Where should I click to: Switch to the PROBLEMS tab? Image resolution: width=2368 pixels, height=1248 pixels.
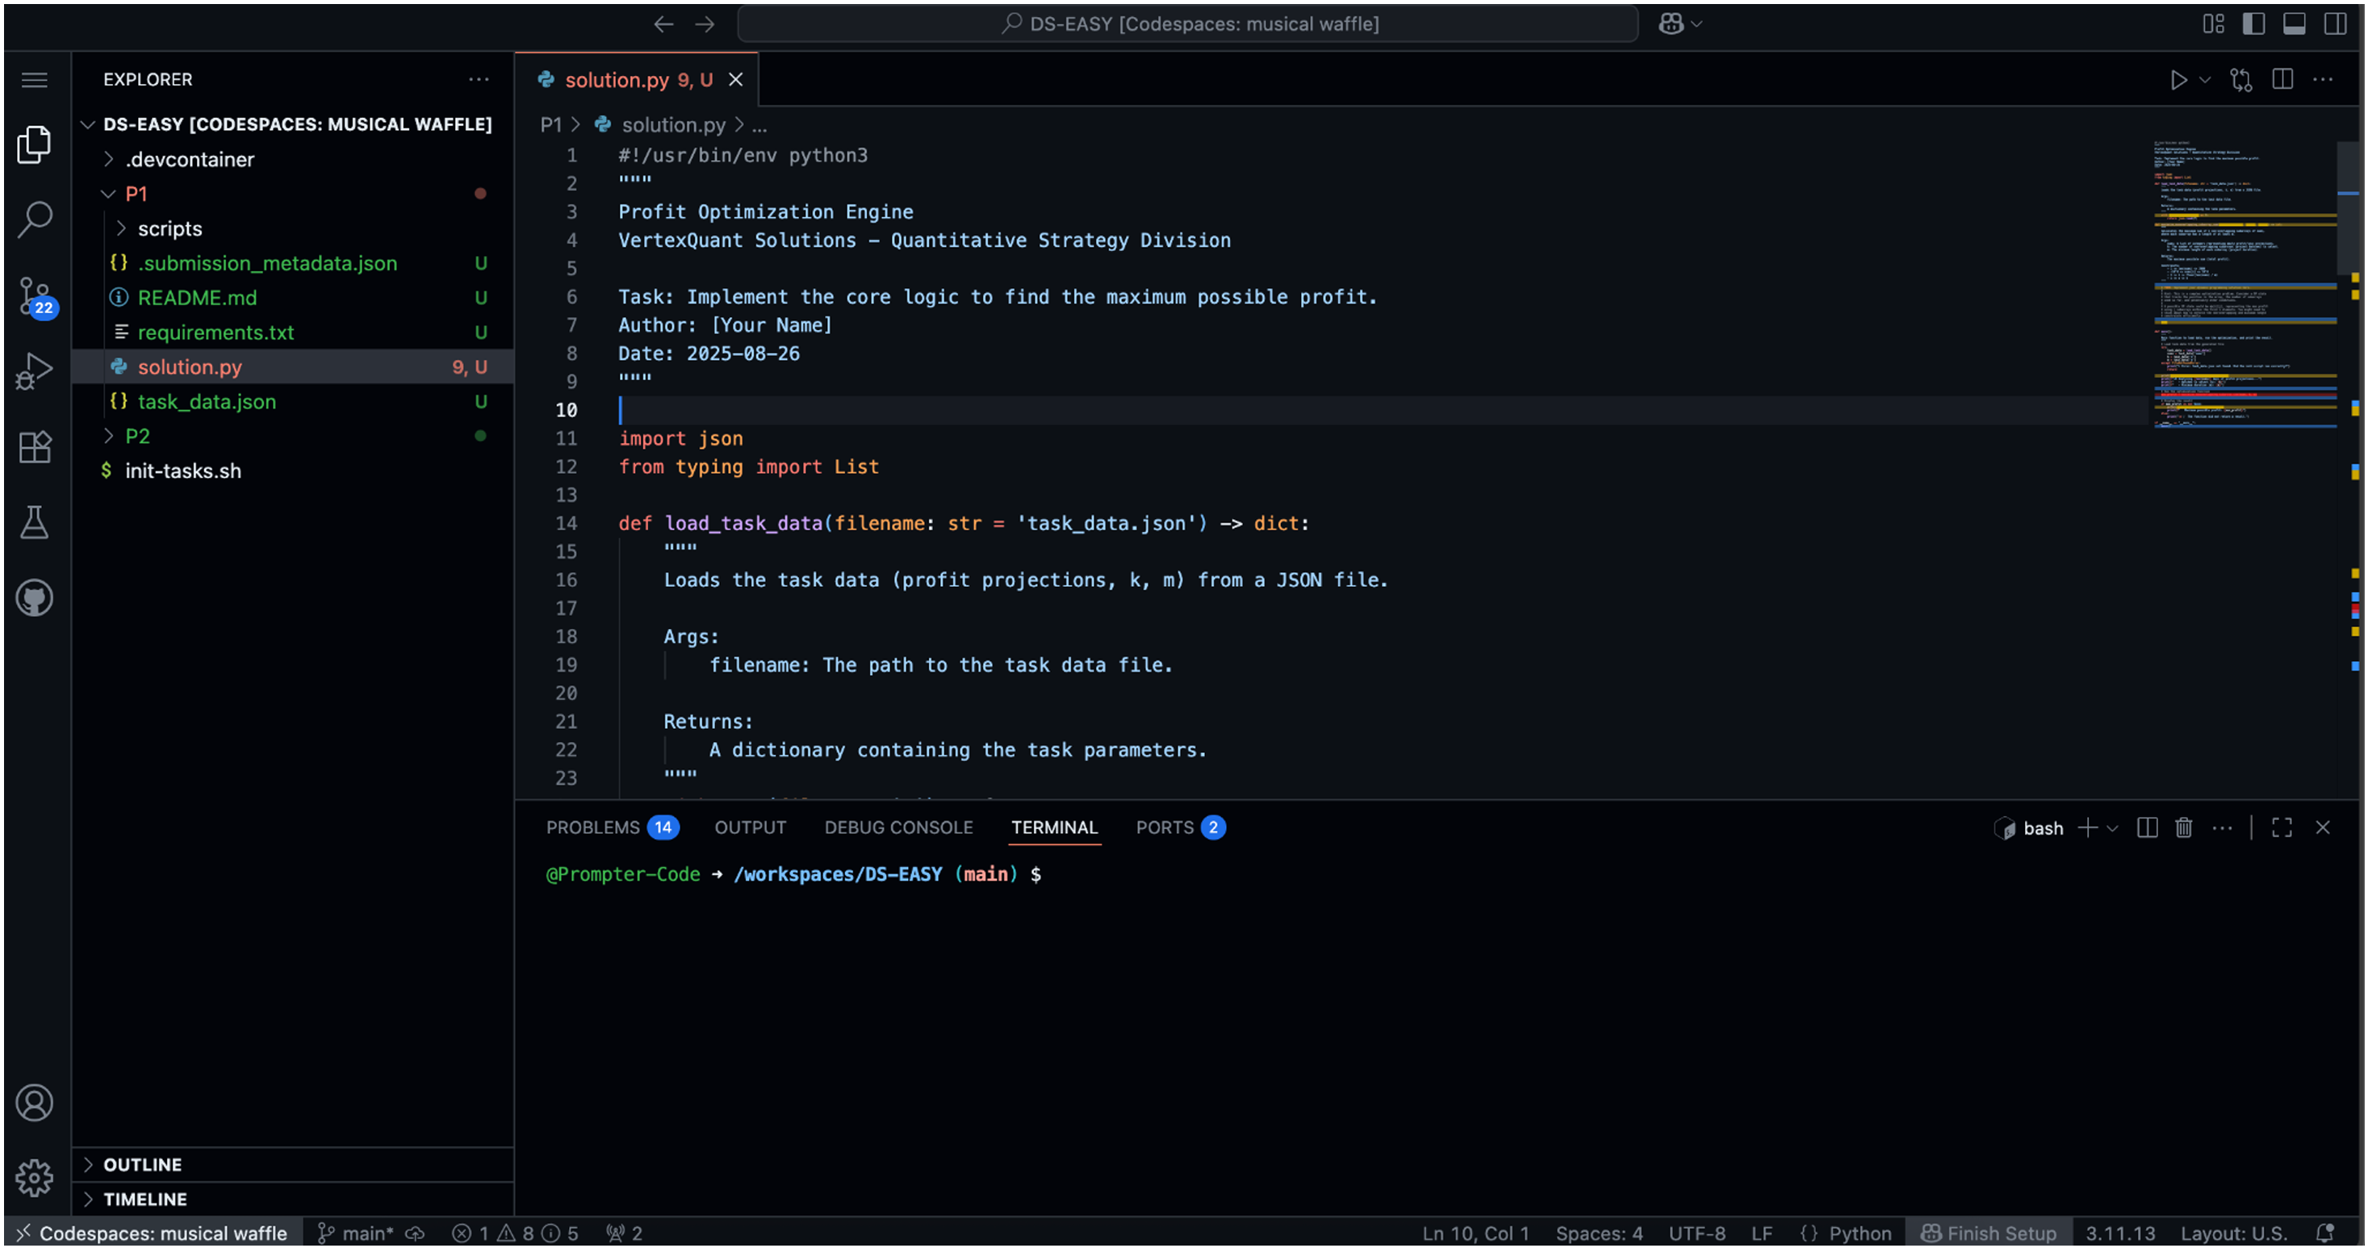pos(593,827)
